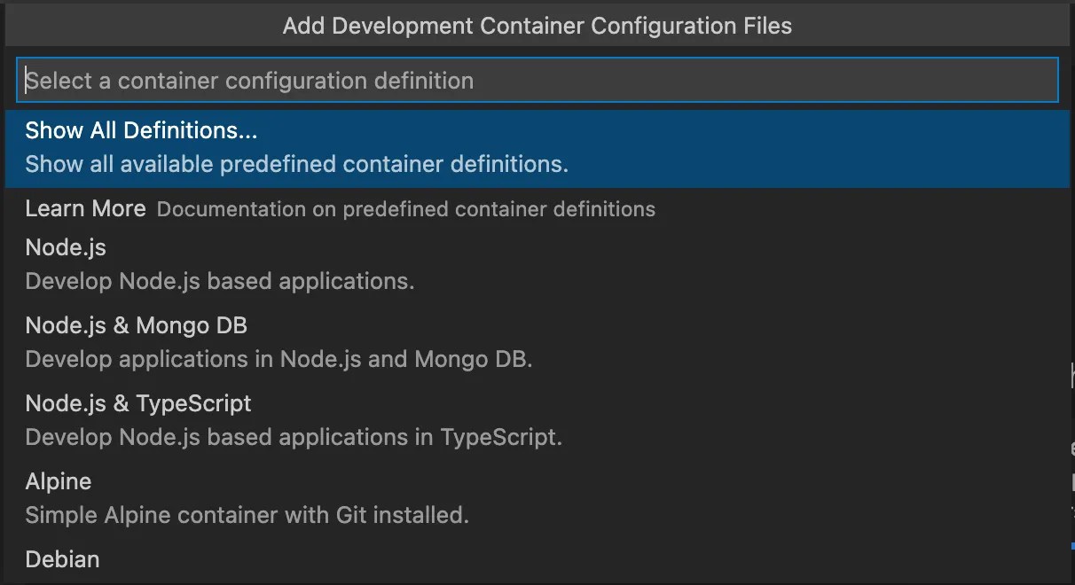Viewport: 1075px width, 585px height.
Task: Click 'Develop Node.js based applications in TypeScript' text
Action: tap(294, 438)
